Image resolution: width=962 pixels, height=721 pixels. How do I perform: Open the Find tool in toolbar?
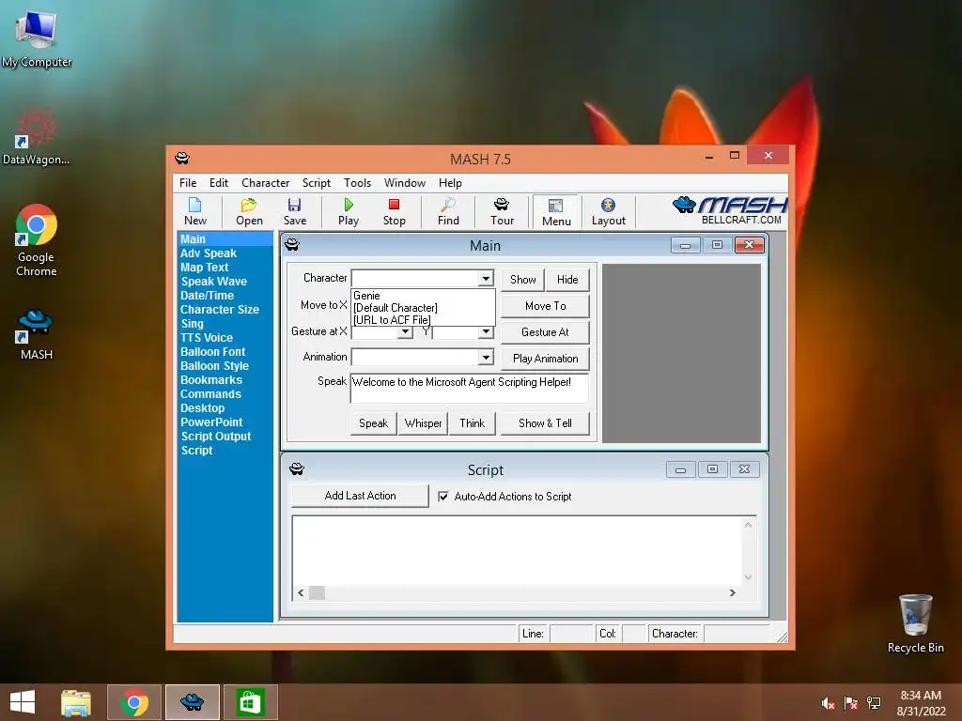click(448, 211)
